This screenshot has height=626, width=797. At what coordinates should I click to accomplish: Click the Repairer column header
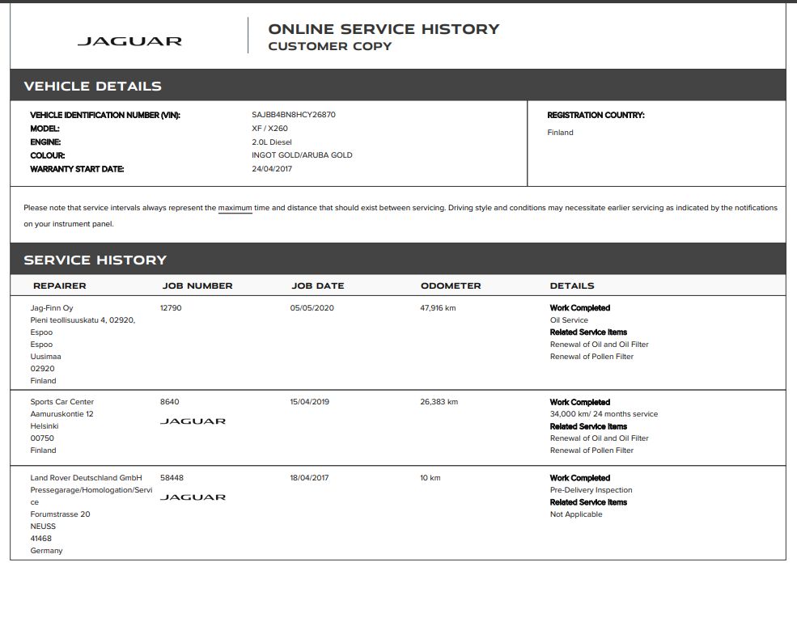click(59, 286)
